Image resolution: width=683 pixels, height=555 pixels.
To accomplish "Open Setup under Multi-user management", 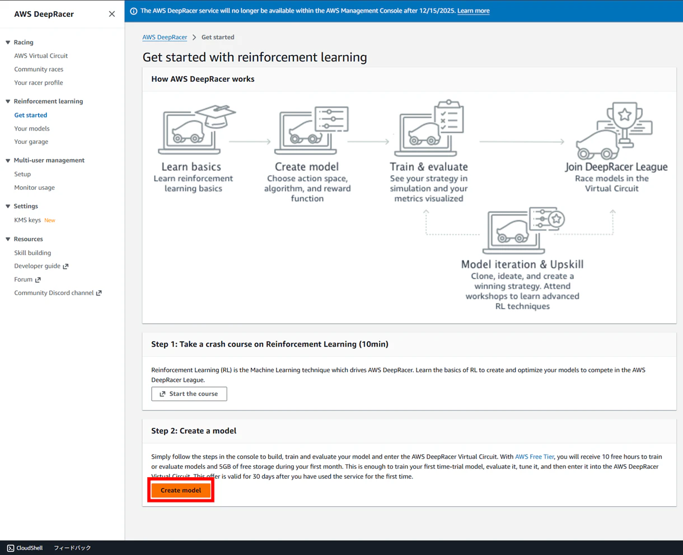I will (x=22, y=174).
